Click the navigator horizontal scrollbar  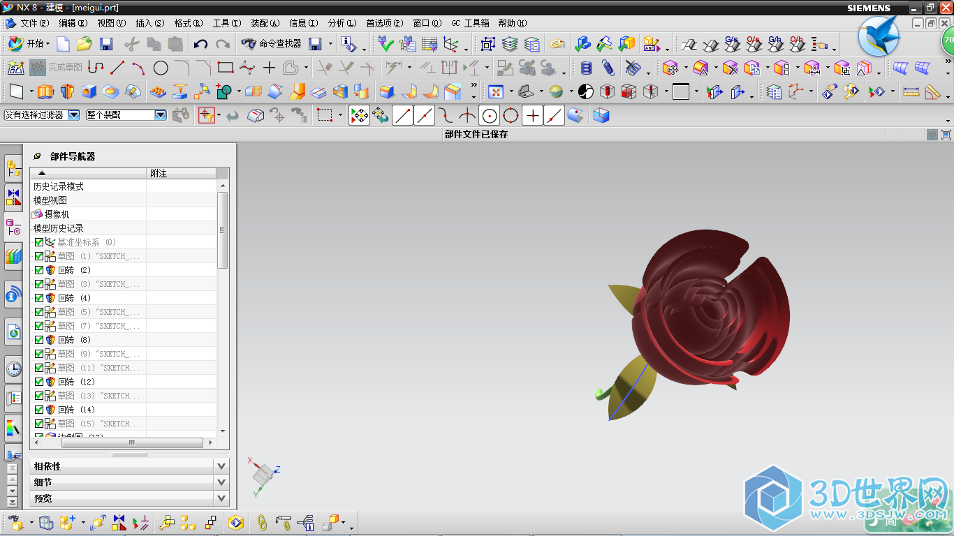point(131,442)
